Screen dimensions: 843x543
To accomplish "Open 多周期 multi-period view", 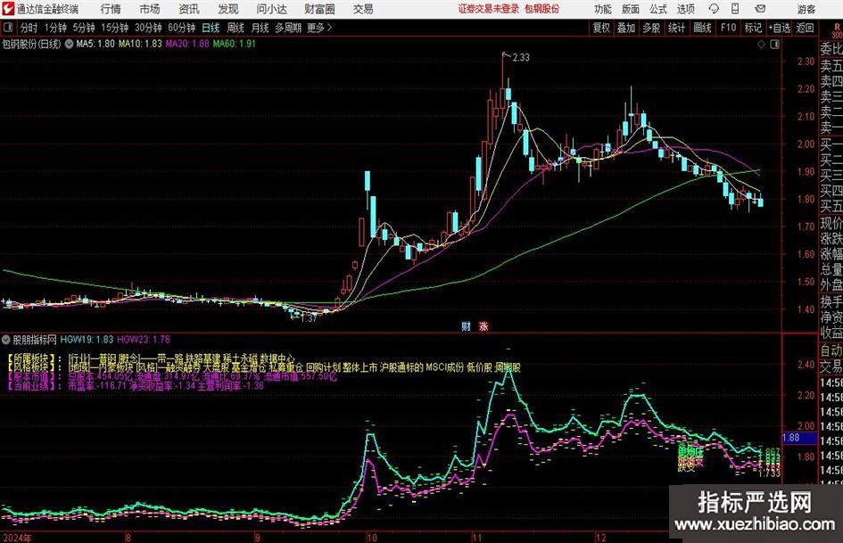I will 288,28.
